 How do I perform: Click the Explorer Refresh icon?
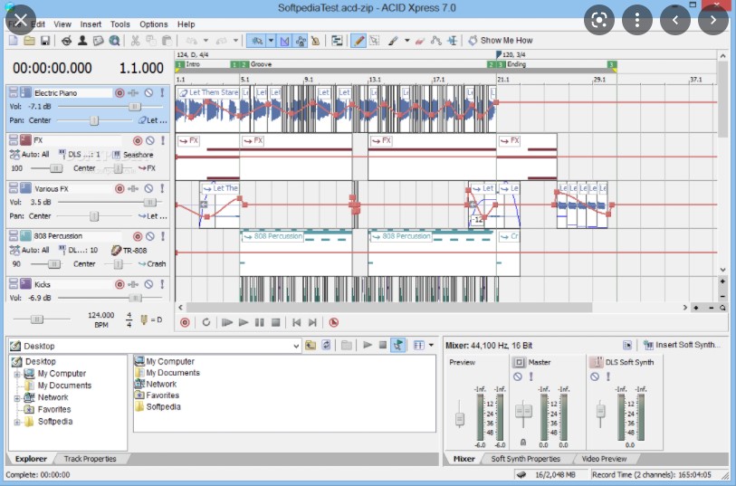click(326, 346)
